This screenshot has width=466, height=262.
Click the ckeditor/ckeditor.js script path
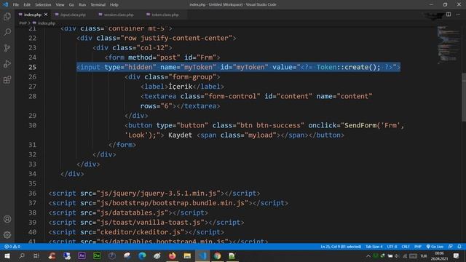[141, 232]
